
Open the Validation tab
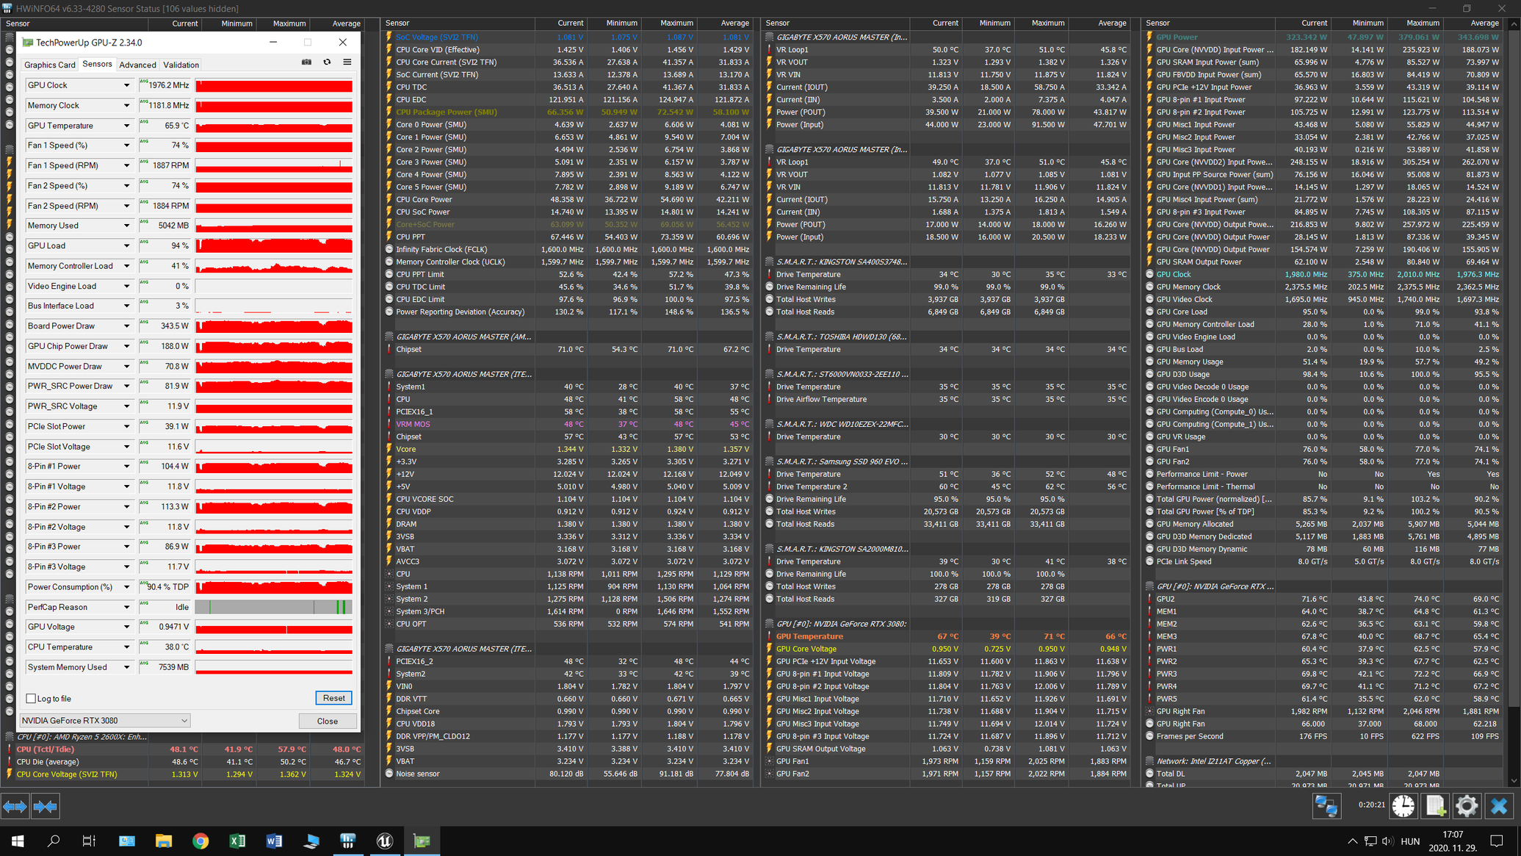pyautogui.click(x=181, y=65)
